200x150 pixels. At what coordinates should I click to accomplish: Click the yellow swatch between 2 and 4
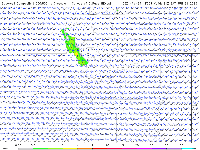70,149
